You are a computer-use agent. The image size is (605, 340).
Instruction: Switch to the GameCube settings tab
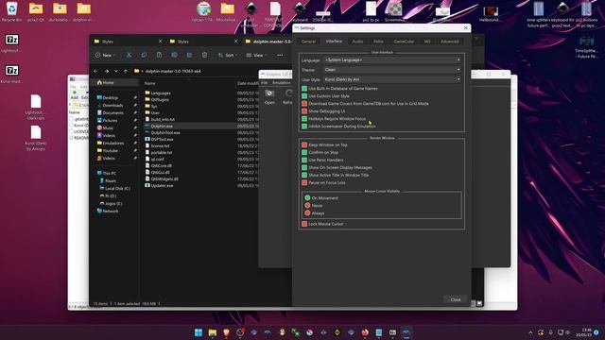click(404, 42)
